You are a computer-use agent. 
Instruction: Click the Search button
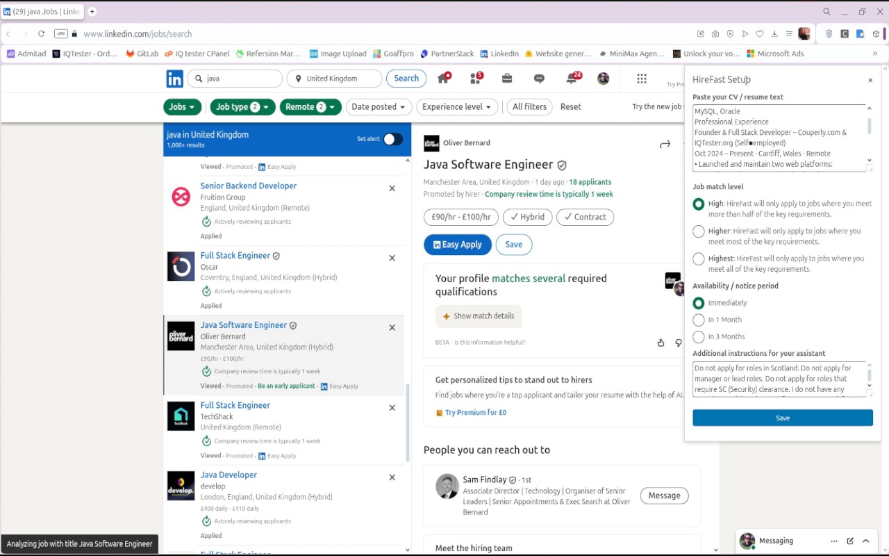click(406, 79)
